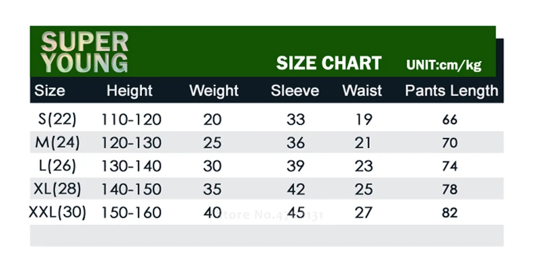Viewport: 538px width, 276px height.
Task: Click the 110-120 height cell
Action: tap(131, 120)
